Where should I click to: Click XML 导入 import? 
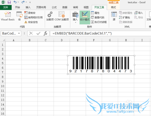click(139, 13)
